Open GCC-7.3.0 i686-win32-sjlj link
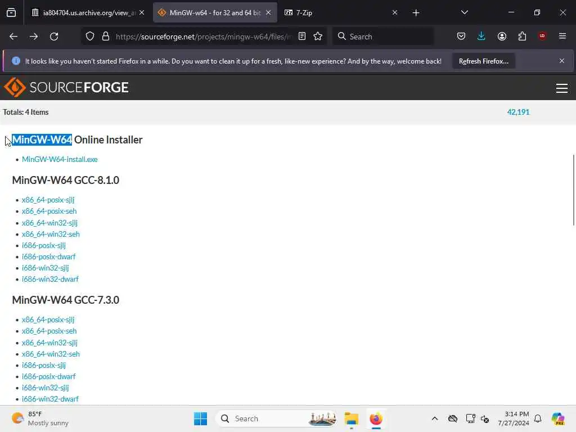Image resolution: width=576 pixels, height=432 pixels. pyautogui.click(x=45, y=388)
